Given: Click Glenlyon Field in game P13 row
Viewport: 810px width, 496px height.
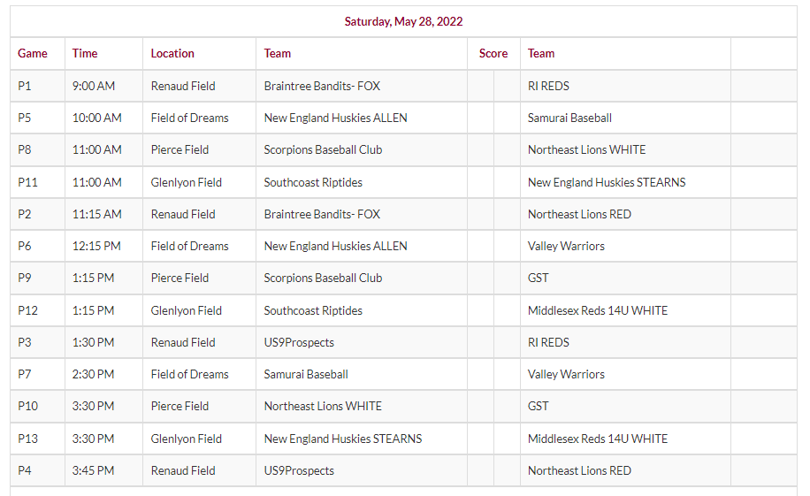Looking at the screenshot, I should (186, 439).
